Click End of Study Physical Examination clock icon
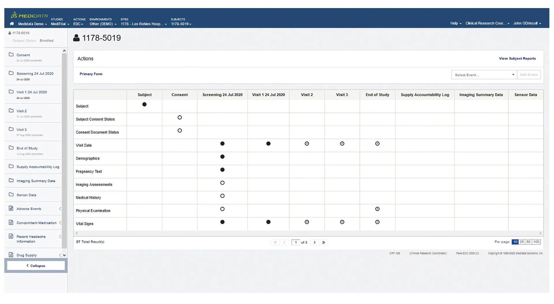This screenshot has width=554, height=304. coord(377,209)
